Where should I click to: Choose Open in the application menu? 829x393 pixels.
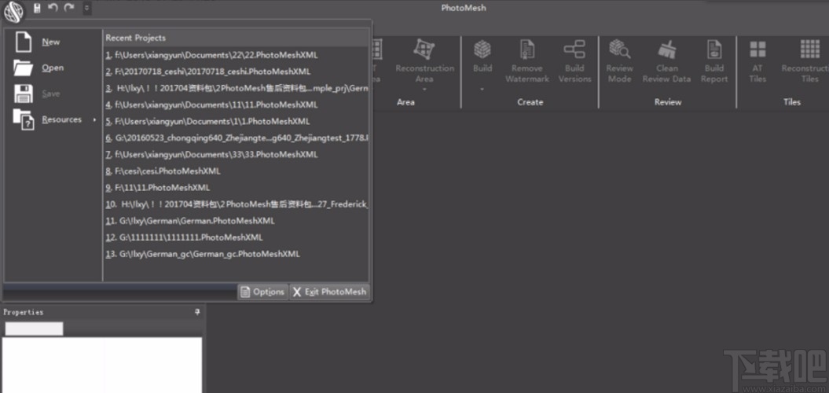[53, 68]
